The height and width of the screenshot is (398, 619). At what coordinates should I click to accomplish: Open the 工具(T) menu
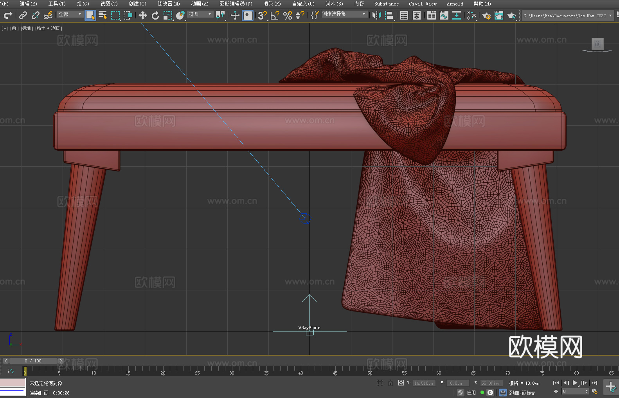[57, 4]
